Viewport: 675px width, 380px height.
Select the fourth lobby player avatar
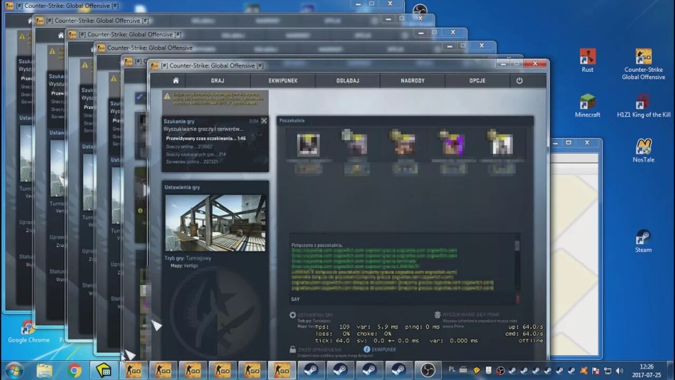click(x=453, y=144)
